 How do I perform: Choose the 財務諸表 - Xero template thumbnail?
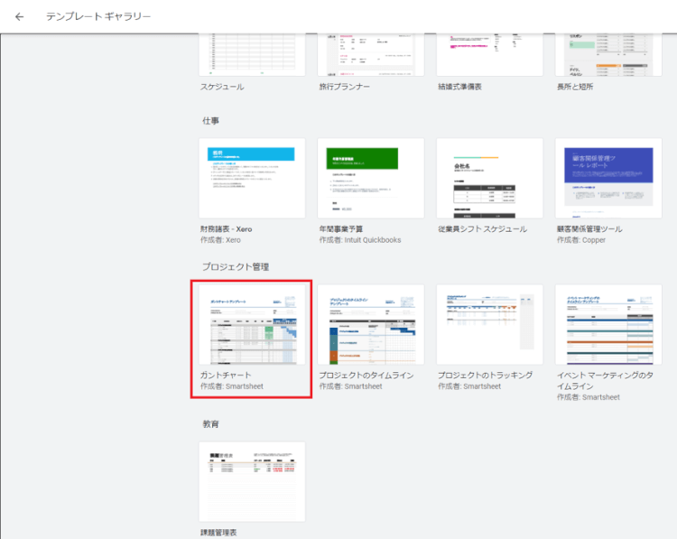pos(252,179)
